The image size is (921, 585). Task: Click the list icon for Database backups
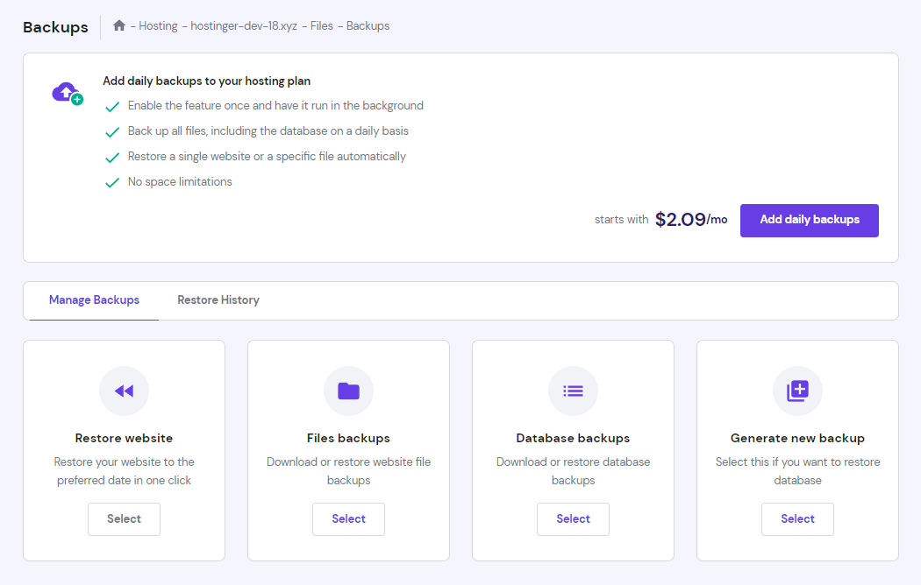573,391
